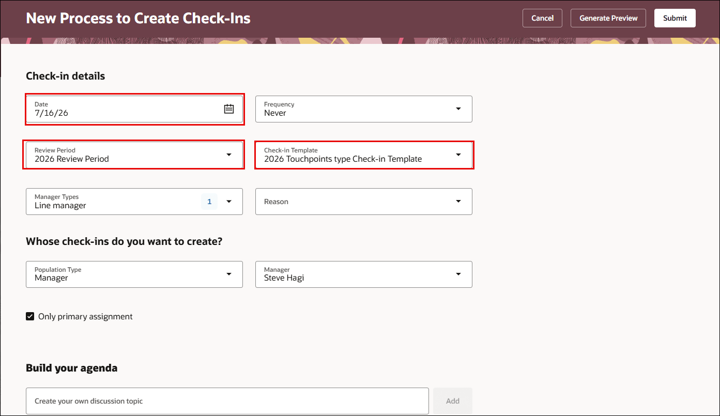
Task: Click the 'Never' frequency value
Action: (x=275, y=113)
